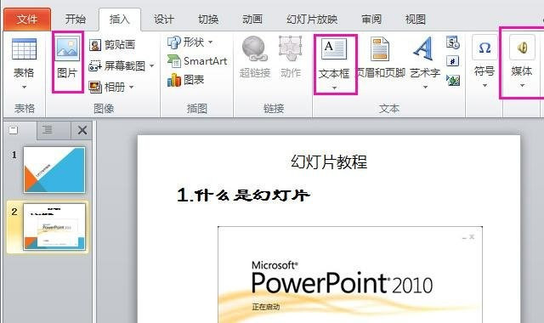This screenshot has height=323, width=544.
Task: Click the 符号 omega symbol icon
Action: point(484,48)
